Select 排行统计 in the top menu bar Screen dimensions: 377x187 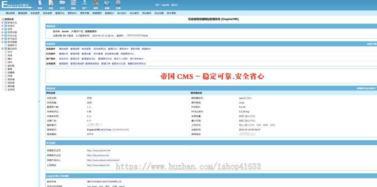click(x=122, y=13)
